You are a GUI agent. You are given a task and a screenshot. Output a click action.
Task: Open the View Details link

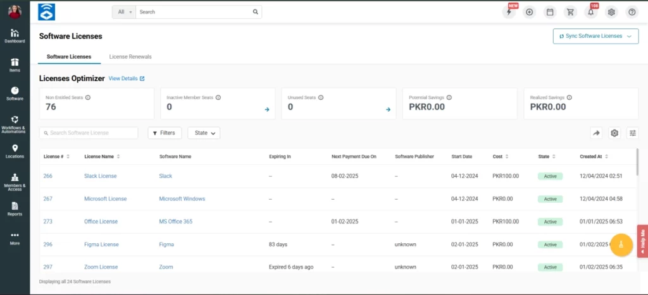[x=127, y=78]
